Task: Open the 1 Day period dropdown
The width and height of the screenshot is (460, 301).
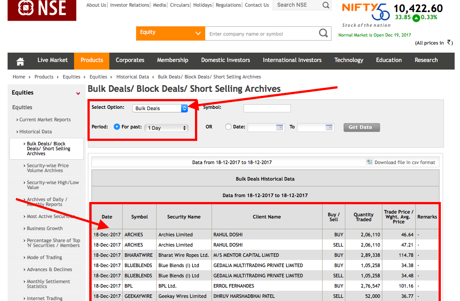Action: 166,128
